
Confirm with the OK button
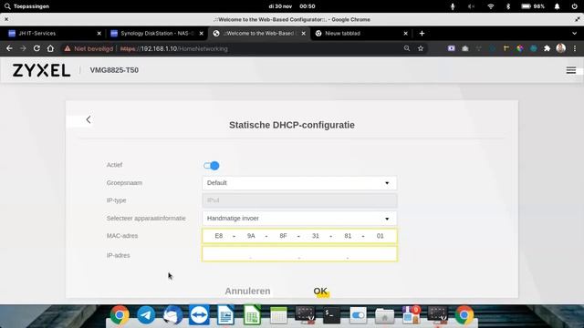coord(320,292)
